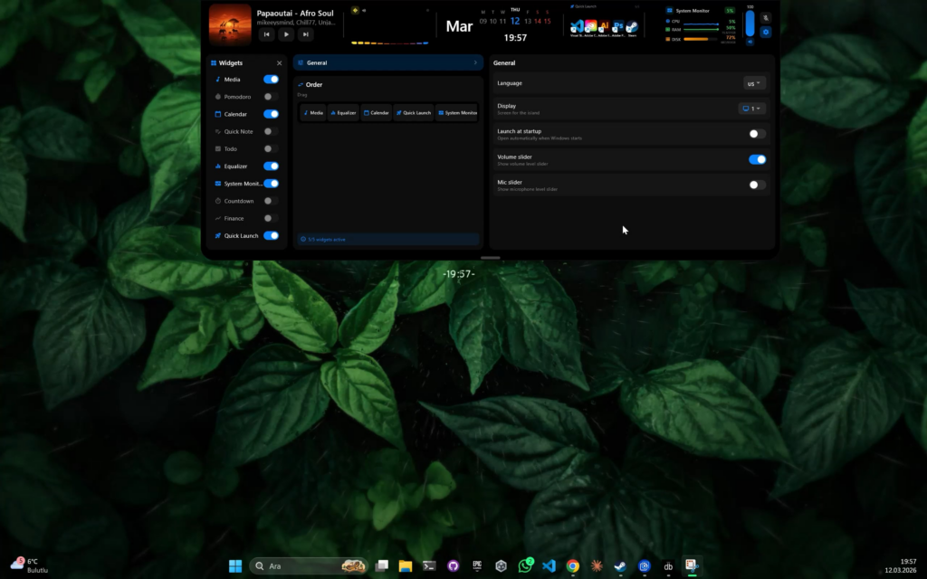Click the DISK usage bar
The height and width of the screenshot is (579, 927).
click(700, 39)
